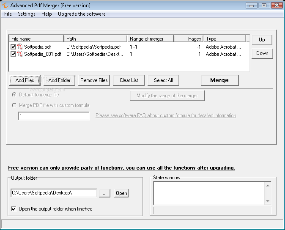Select Default to merge file option
The width and height of the screenshot is (285, 230).
[14, 95]
